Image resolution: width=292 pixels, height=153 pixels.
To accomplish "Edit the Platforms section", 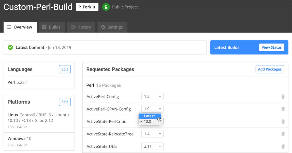I will (x=65, y=102).
